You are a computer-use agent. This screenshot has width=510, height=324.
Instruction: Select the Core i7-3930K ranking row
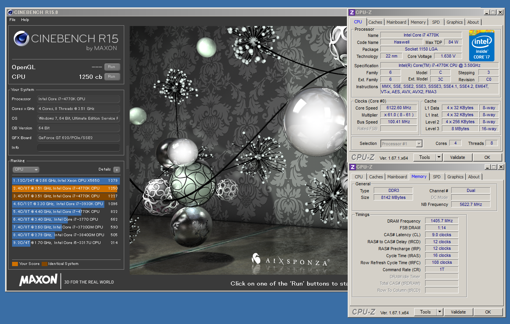coord(66,204)
